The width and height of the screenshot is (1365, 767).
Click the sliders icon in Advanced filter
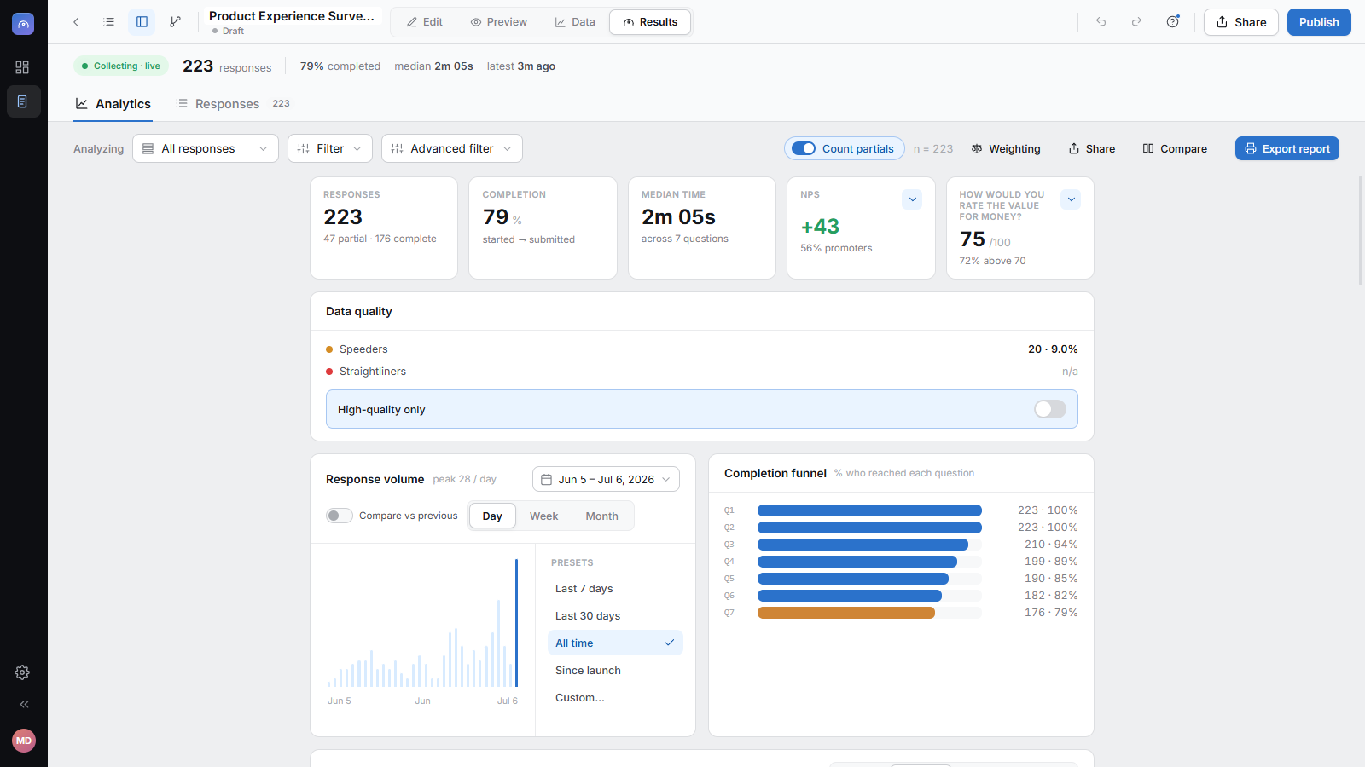(397, 148)
